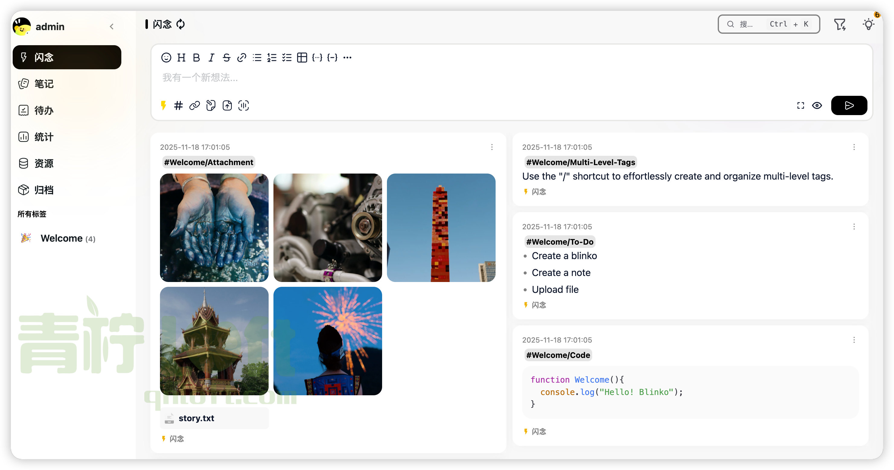Image resolution: width=894 pixels, height=470 pixels.
Task: Click the lightbulb notification icon
Action: (x=868, y=24)
